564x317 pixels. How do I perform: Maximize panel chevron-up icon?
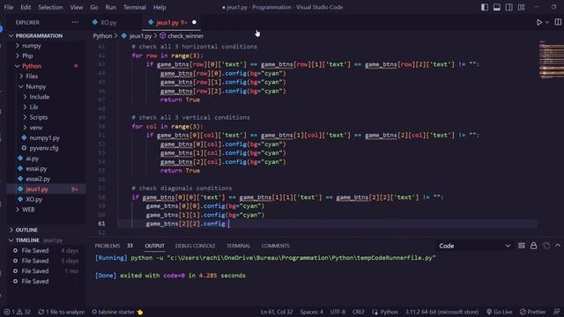point(558,246)
